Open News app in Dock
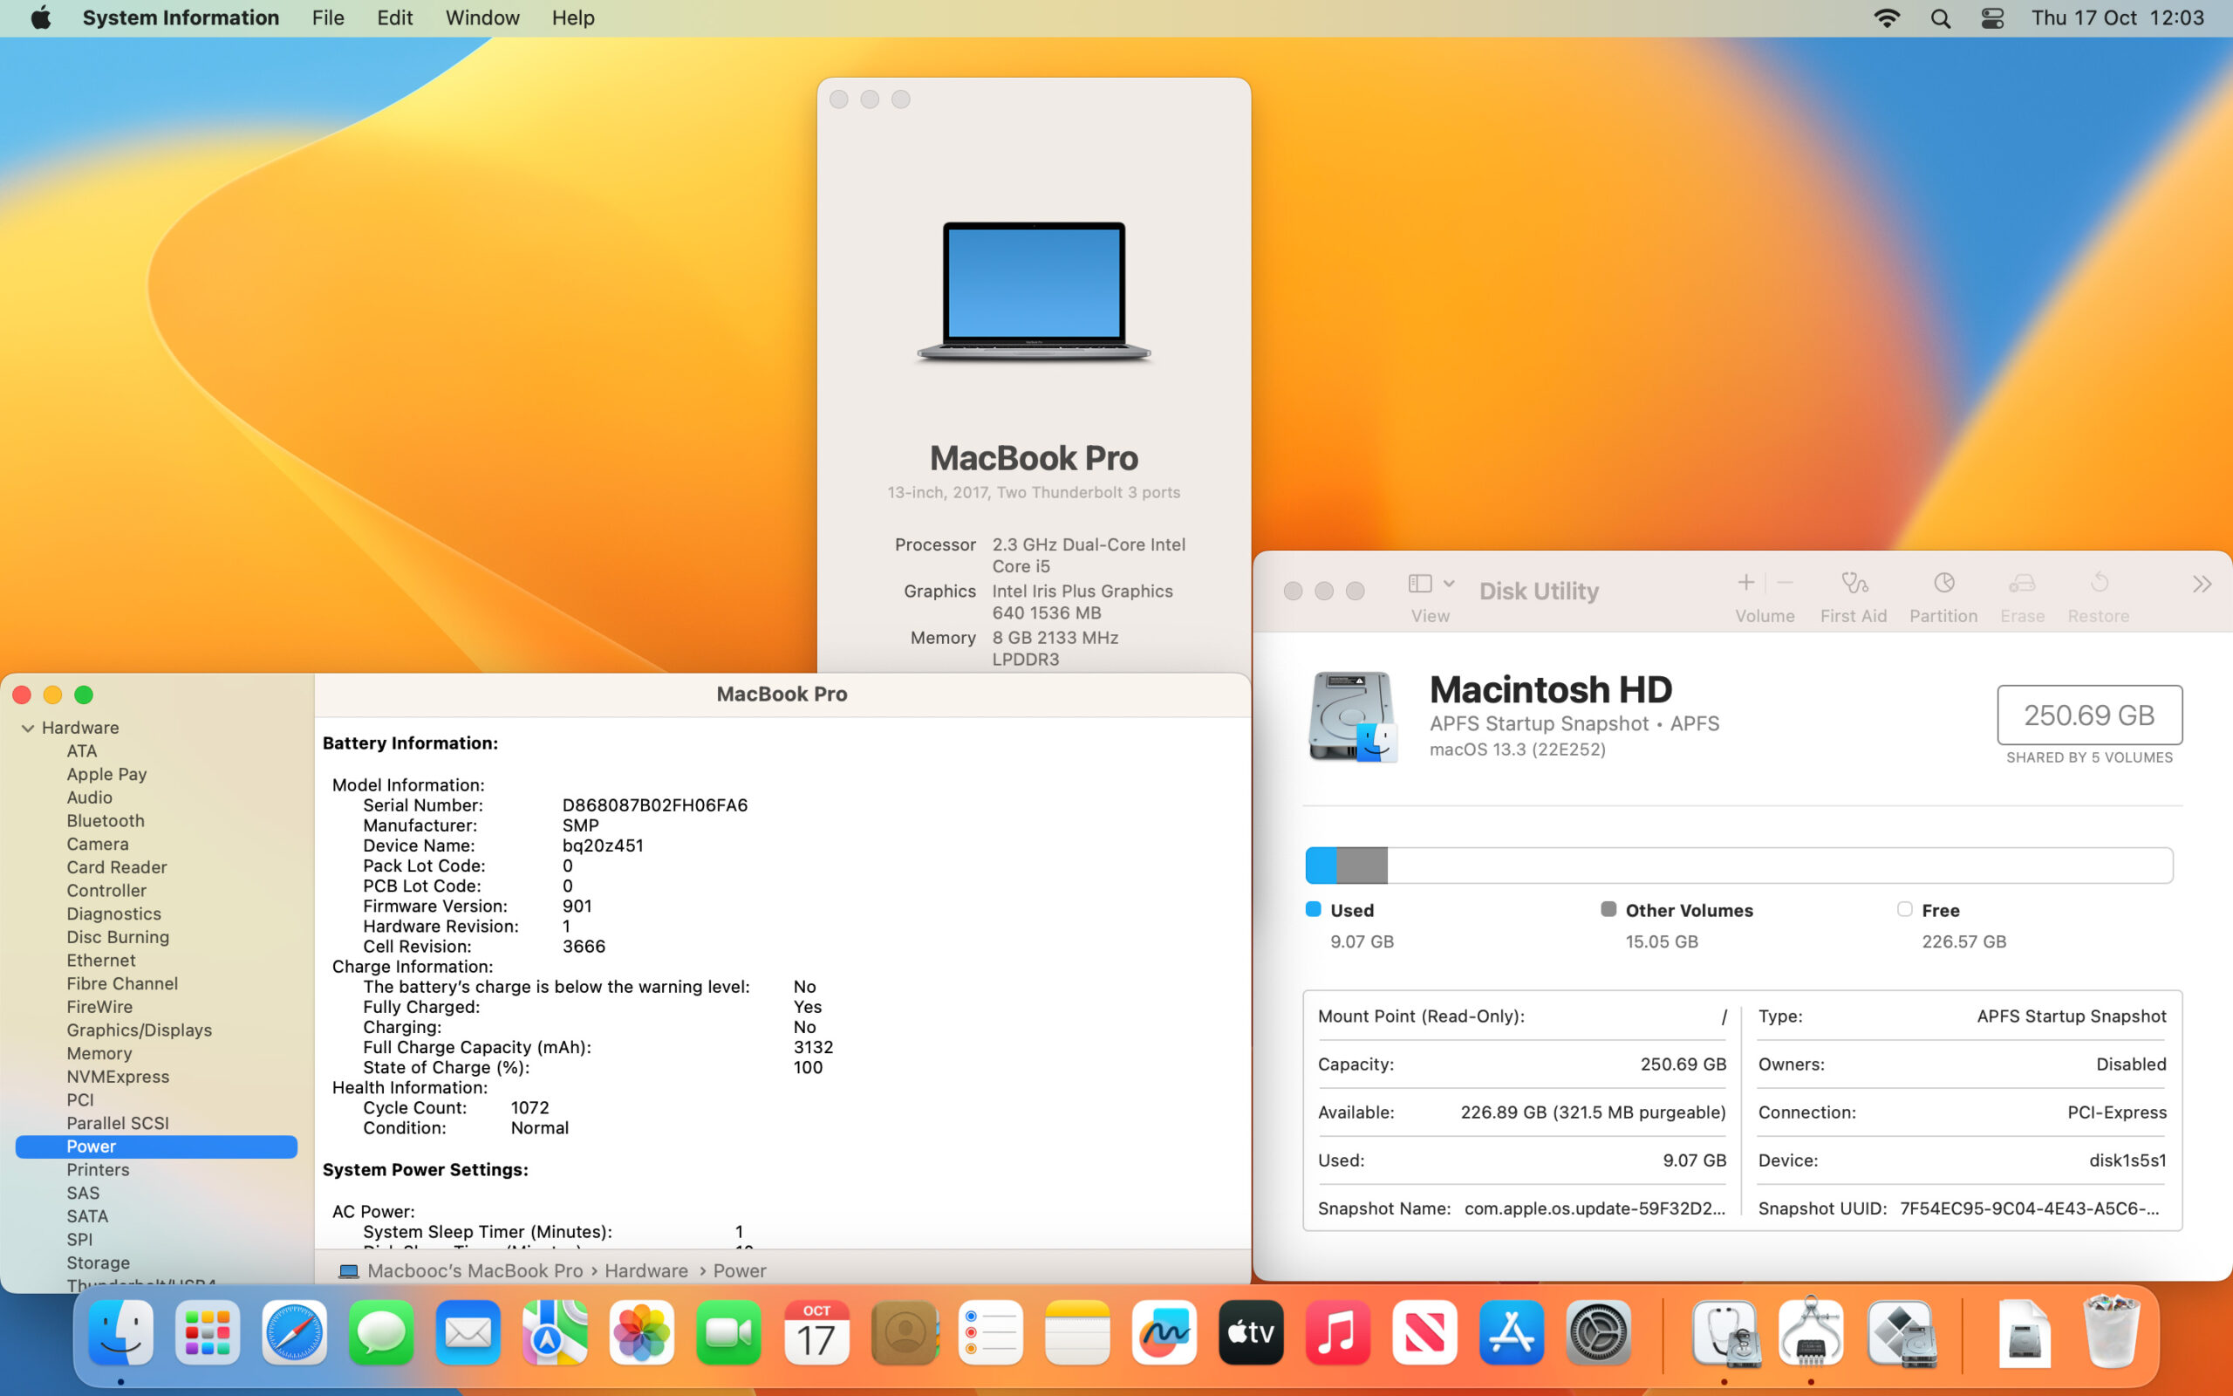Viewport: 2233px width, 1396px height. click(x=1424, y=1332)
